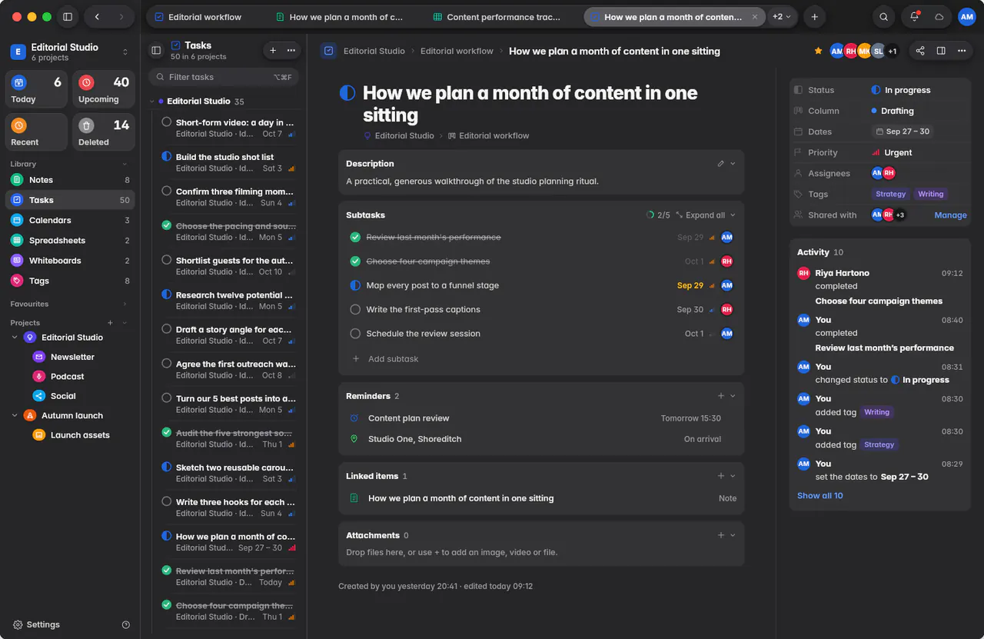Open task more options in header
The height and width of the screenshot is (639, 984).
pos(962,51)
